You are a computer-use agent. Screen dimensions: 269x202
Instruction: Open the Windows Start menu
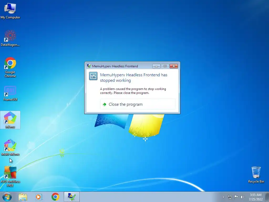[7, 197]
